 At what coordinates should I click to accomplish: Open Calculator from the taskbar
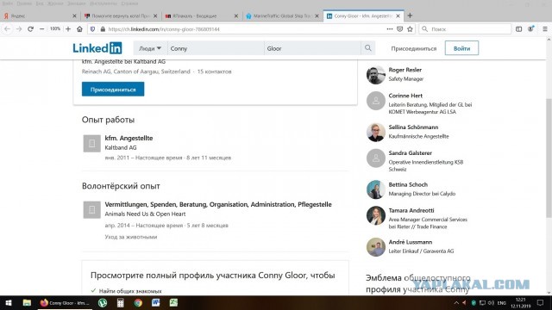121,302
